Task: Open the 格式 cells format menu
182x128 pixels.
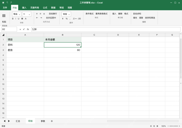Action: coord(126,14)
